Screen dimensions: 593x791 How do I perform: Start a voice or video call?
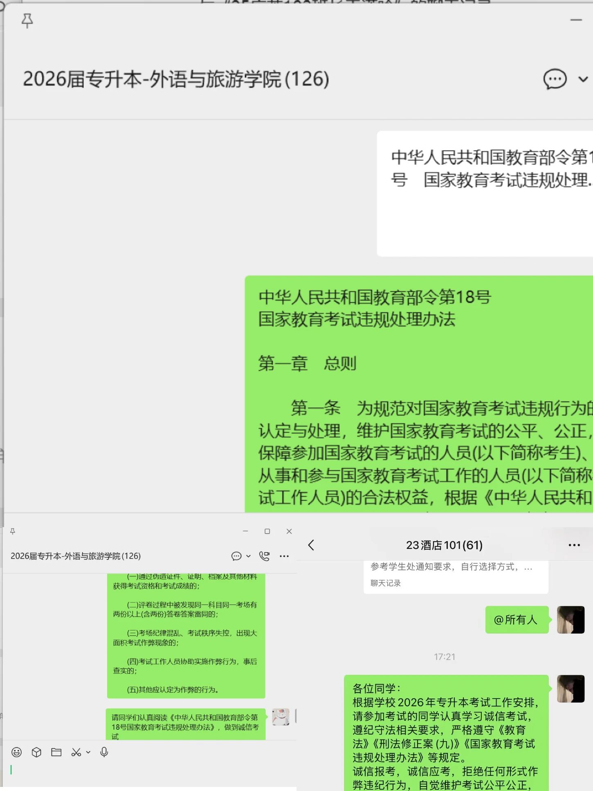point(265,556)
